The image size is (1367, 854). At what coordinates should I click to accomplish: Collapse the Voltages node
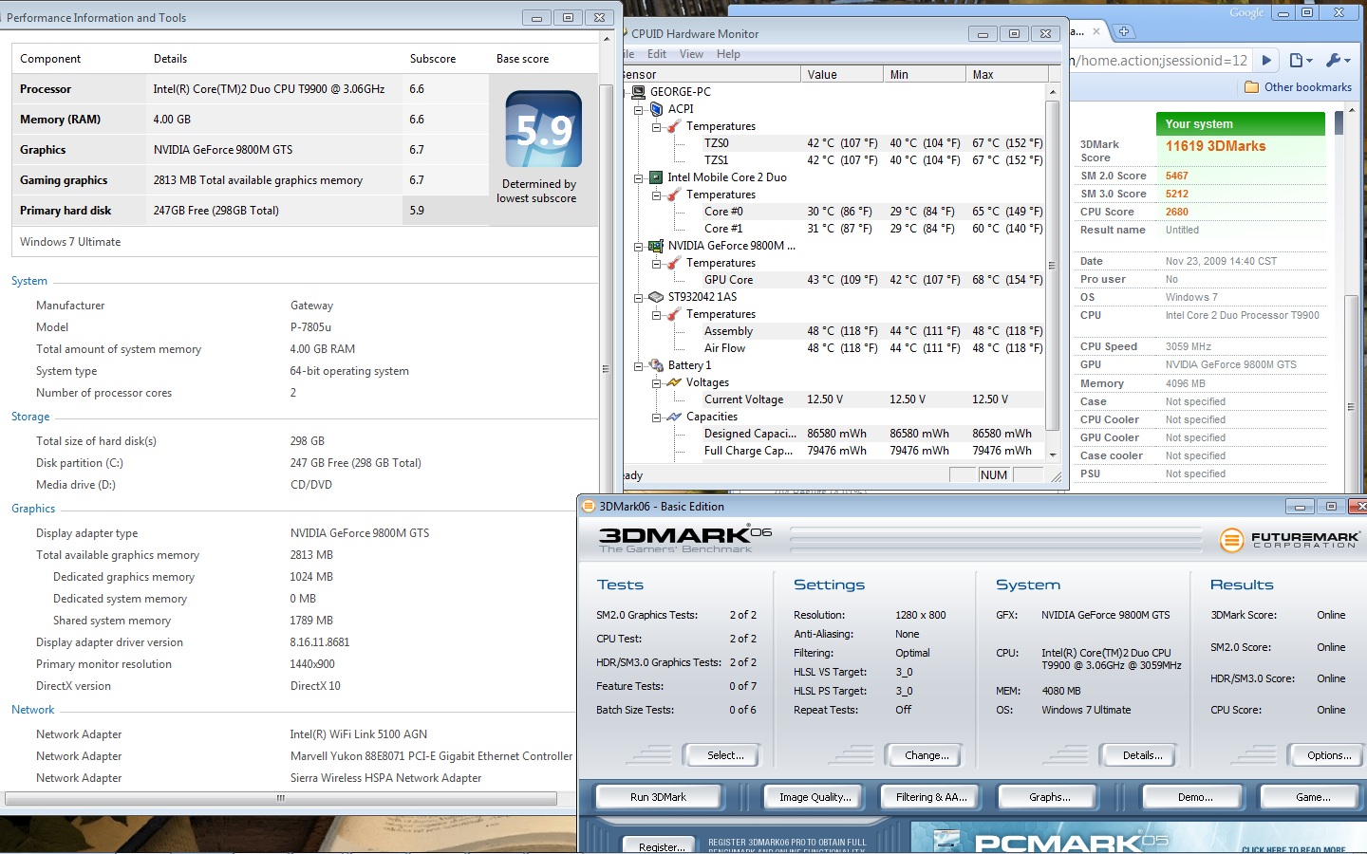656,382
